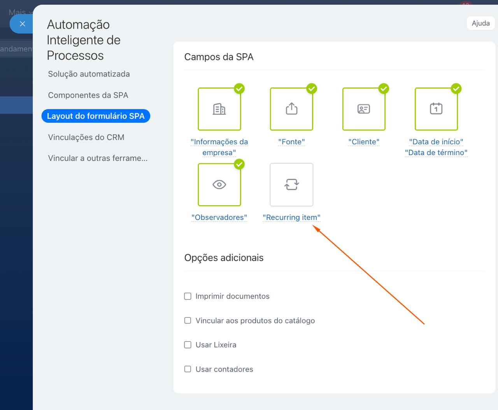Enable the Recurring item loop icon
The image size is (498, 410).
[291, 185]
